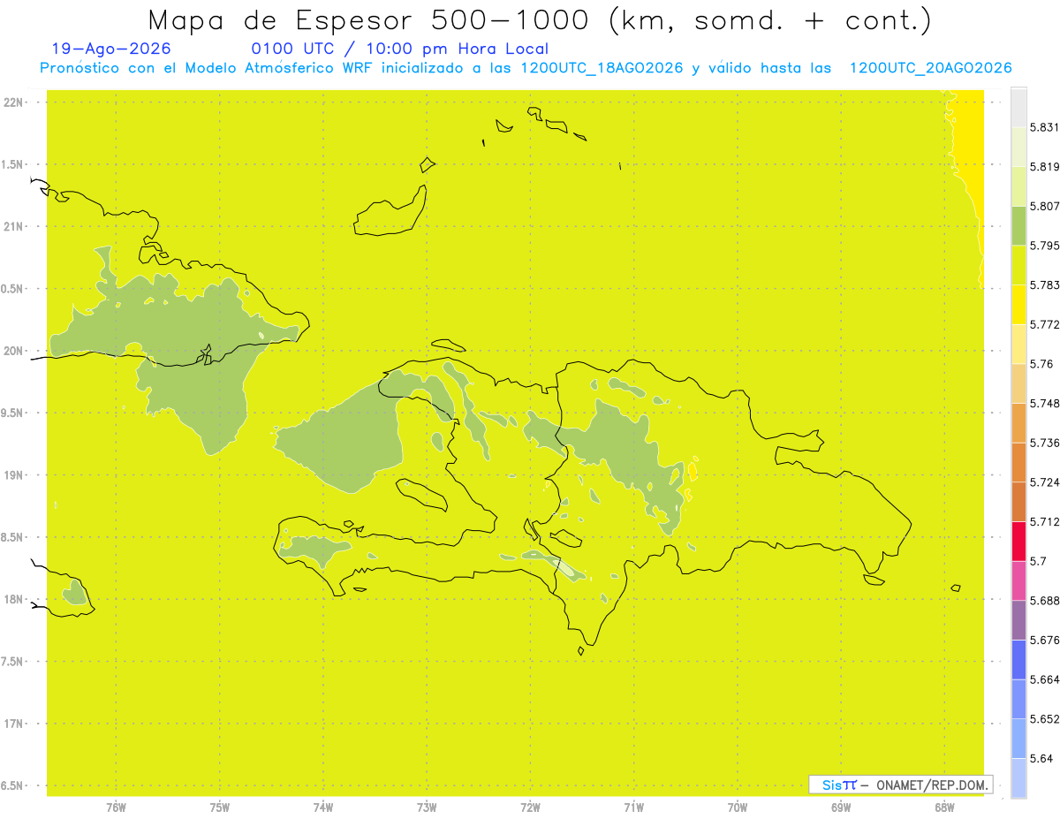
Task: Click the 74W longitude label
Action: (323, 807)
